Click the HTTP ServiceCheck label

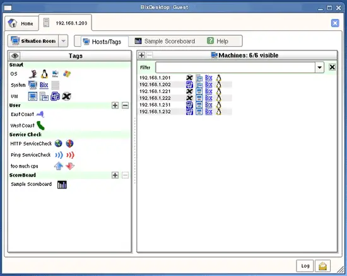coord(31,144)
